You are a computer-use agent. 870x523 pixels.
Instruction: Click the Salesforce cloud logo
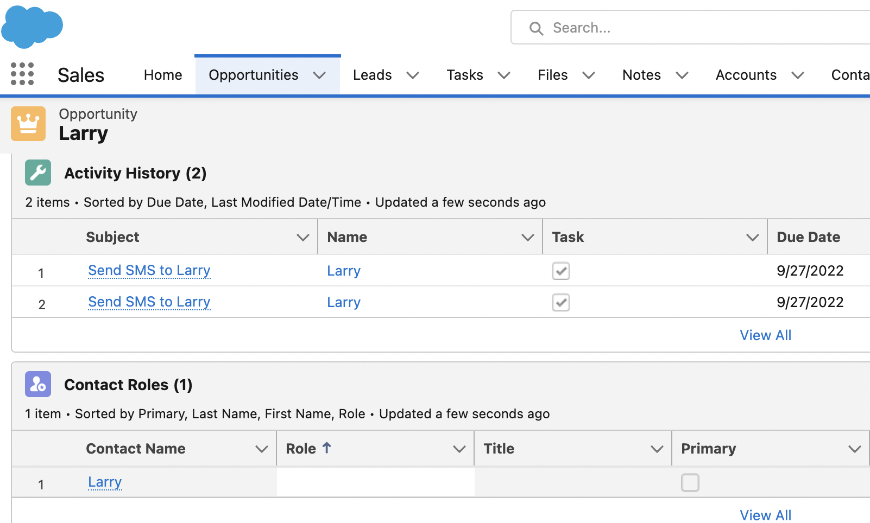tap(32, 26)
